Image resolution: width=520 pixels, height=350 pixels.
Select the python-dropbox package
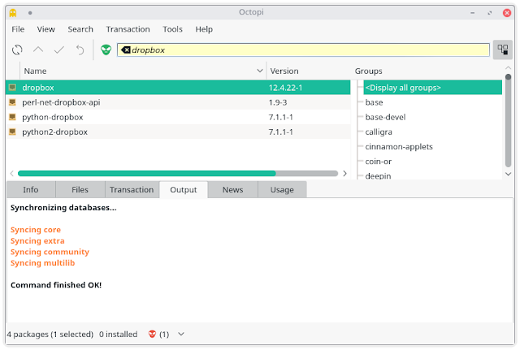(x=178, y=117)
